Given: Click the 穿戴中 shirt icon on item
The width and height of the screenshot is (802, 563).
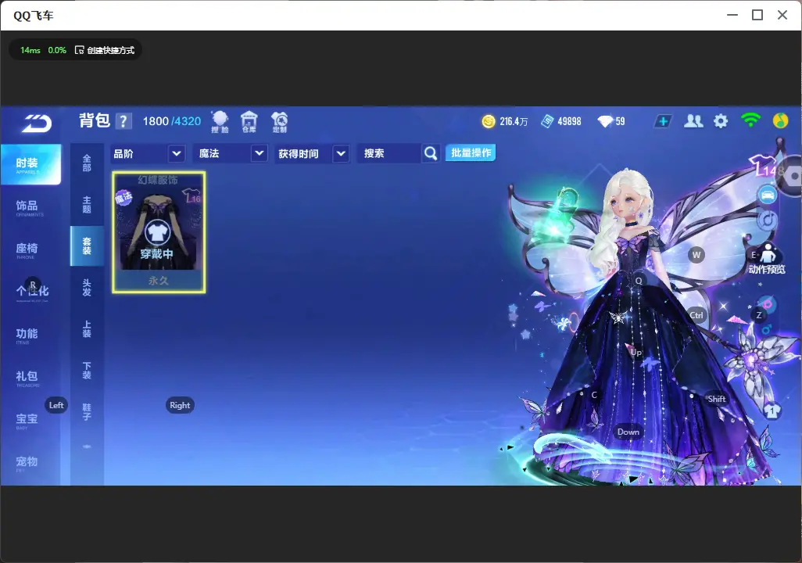Looking at the screenshot, I should pos(157,233).
